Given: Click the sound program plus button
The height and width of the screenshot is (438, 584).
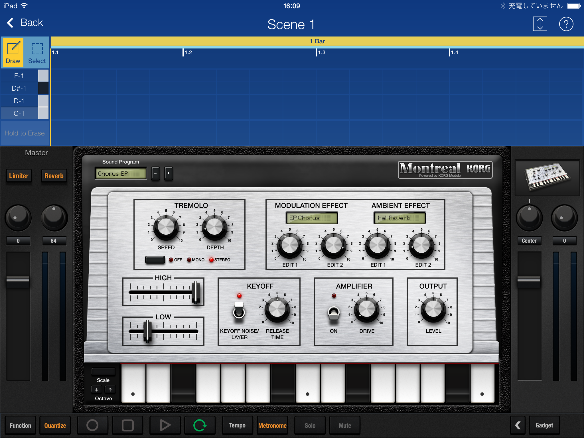Looking at the screenshot, I should point(169,173).
